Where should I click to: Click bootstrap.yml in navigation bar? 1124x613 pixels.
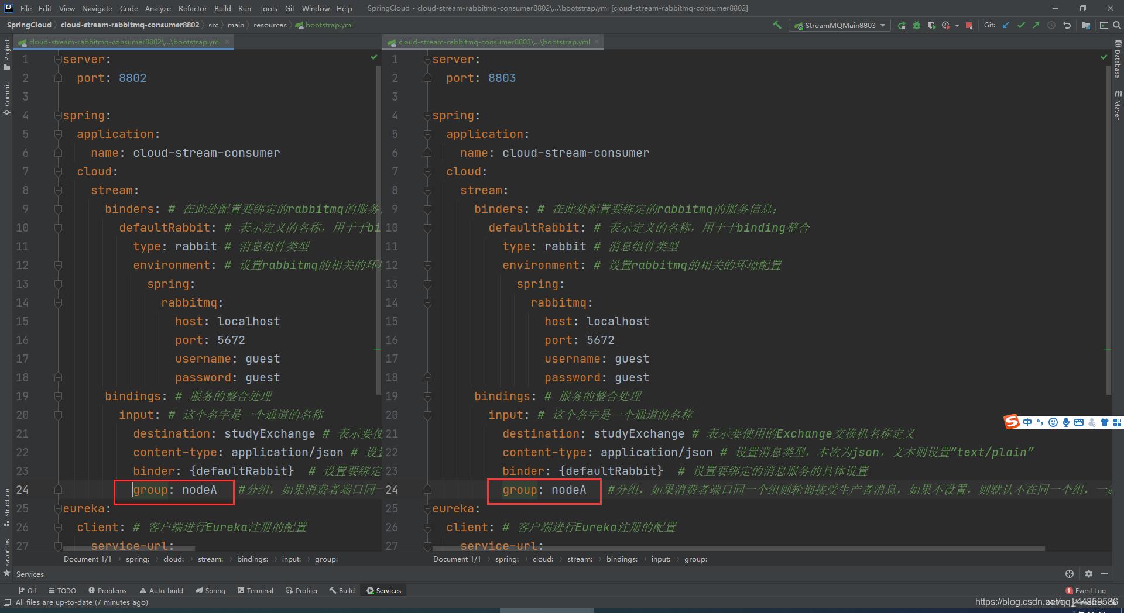324,25
